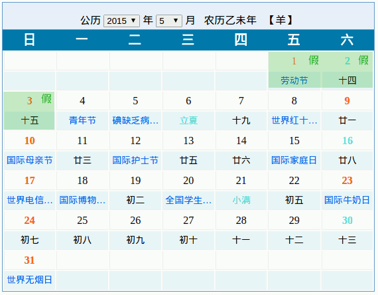The image size is (378, 295).
Task: Select Saturday date 30
Action: coord(347,221)
